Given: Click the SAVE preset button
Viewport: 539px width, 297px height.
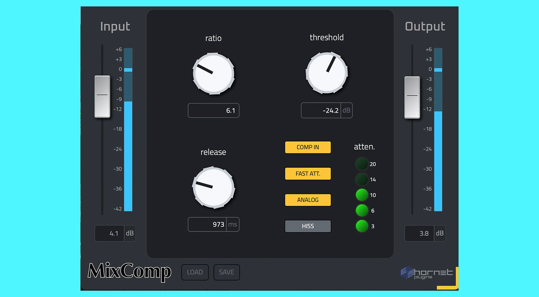Looking at the screenshot, I should [x=226, y=272].
